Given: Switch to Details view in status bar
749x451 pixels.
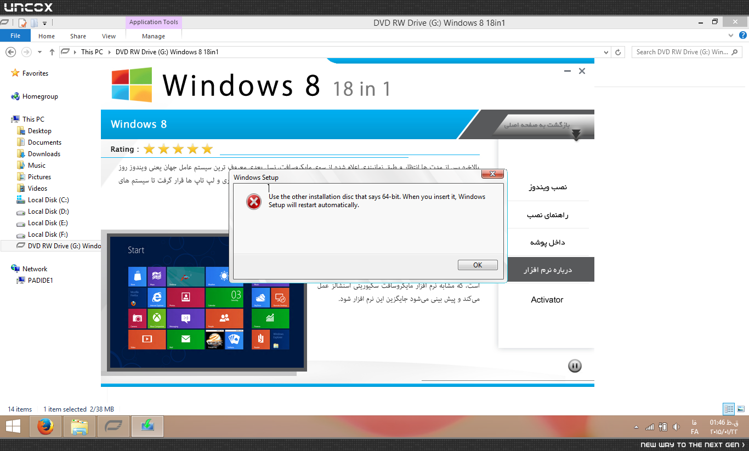Looking at the screenshot, I should [729, 409].
